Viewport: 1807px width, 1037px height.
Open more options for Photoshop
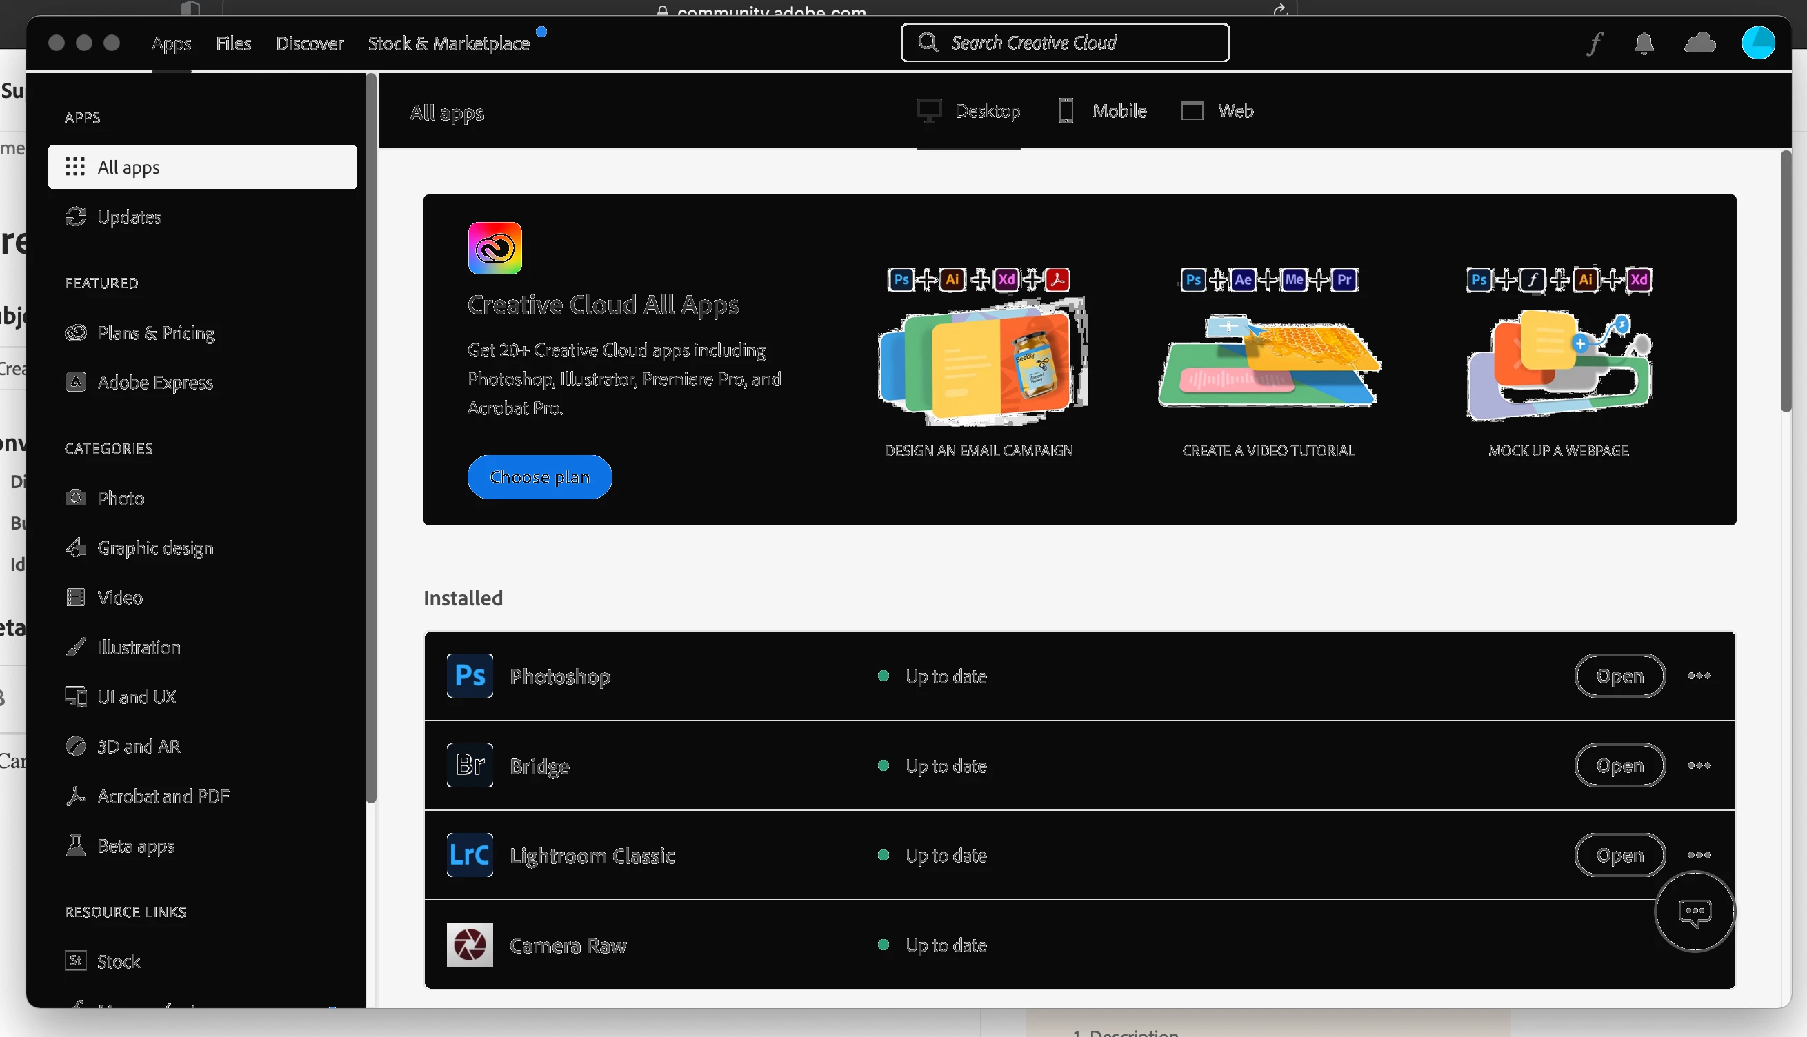tap(1699, 675)
